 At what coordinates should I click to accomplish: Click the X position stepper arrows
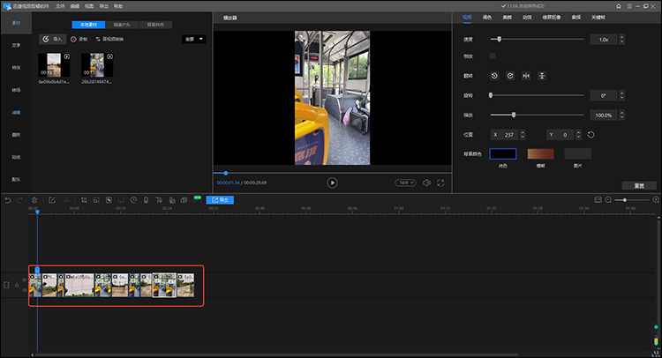point(523,135)
